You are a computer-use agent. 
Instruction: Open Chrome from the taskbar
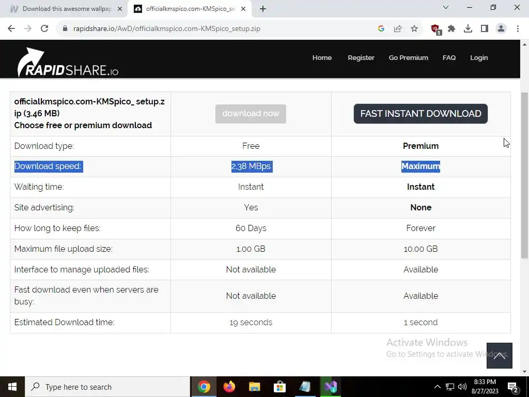[x=204, y=387]
